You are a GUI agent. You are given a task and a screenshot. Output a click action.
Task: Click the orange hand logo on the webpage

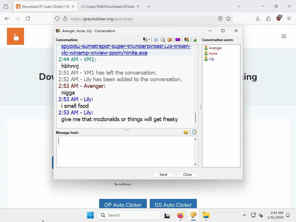tap(16, 36)
